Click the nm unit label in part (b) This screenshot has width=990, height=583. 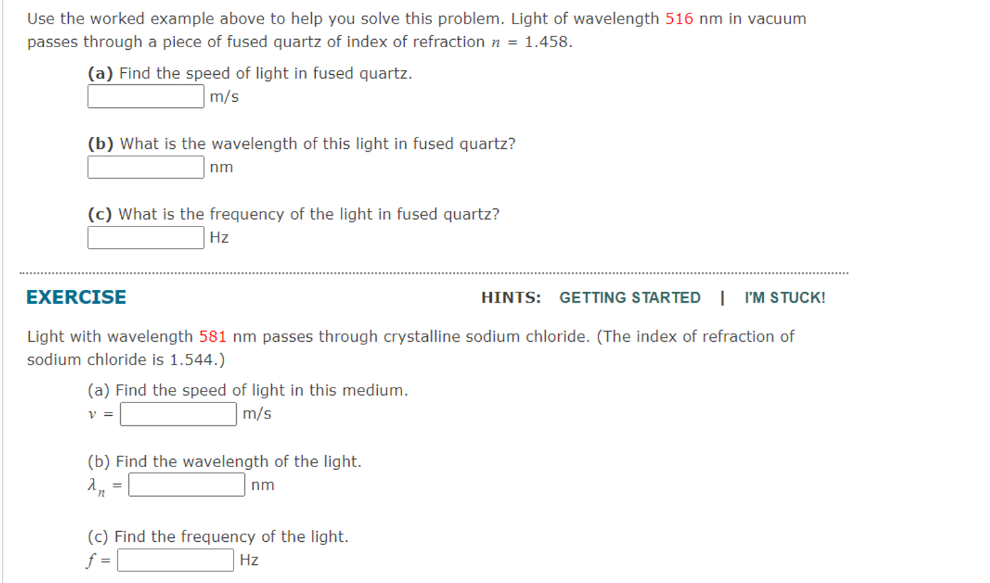(222, 167)
